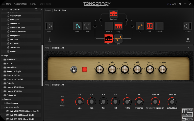
Task: Click the Output Level knob
Action: (x=172, y=102)
